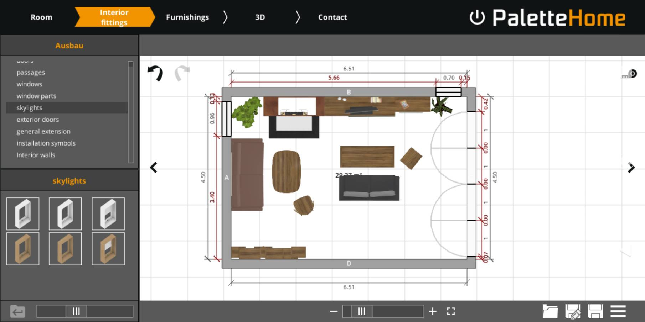Viewport: 645px width, 322px height.
Task: Click the minus zoom-out button
Action: pos(334,311)
